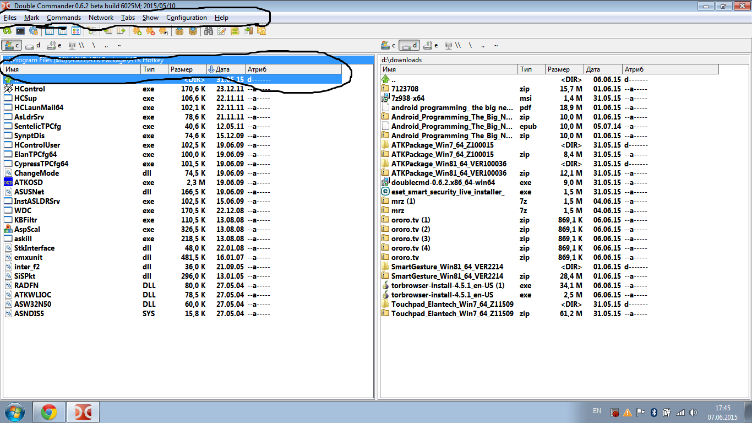Select doublecmd-0.6.2.x86_64-win64 file
Screen dimensions: 752x423
click(x=443, y=182)
